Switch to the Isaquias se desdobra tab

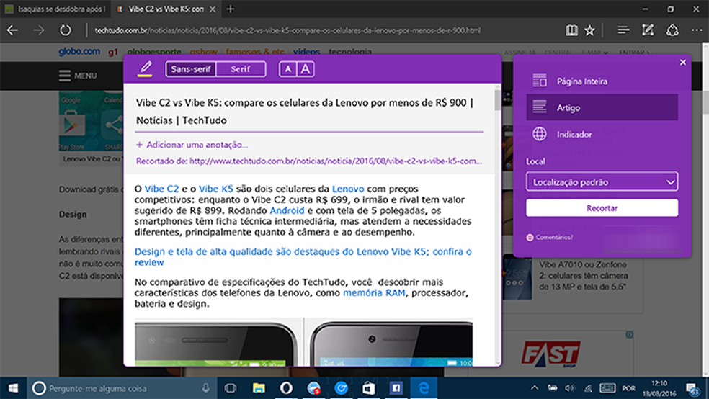[x=55, y=9]
